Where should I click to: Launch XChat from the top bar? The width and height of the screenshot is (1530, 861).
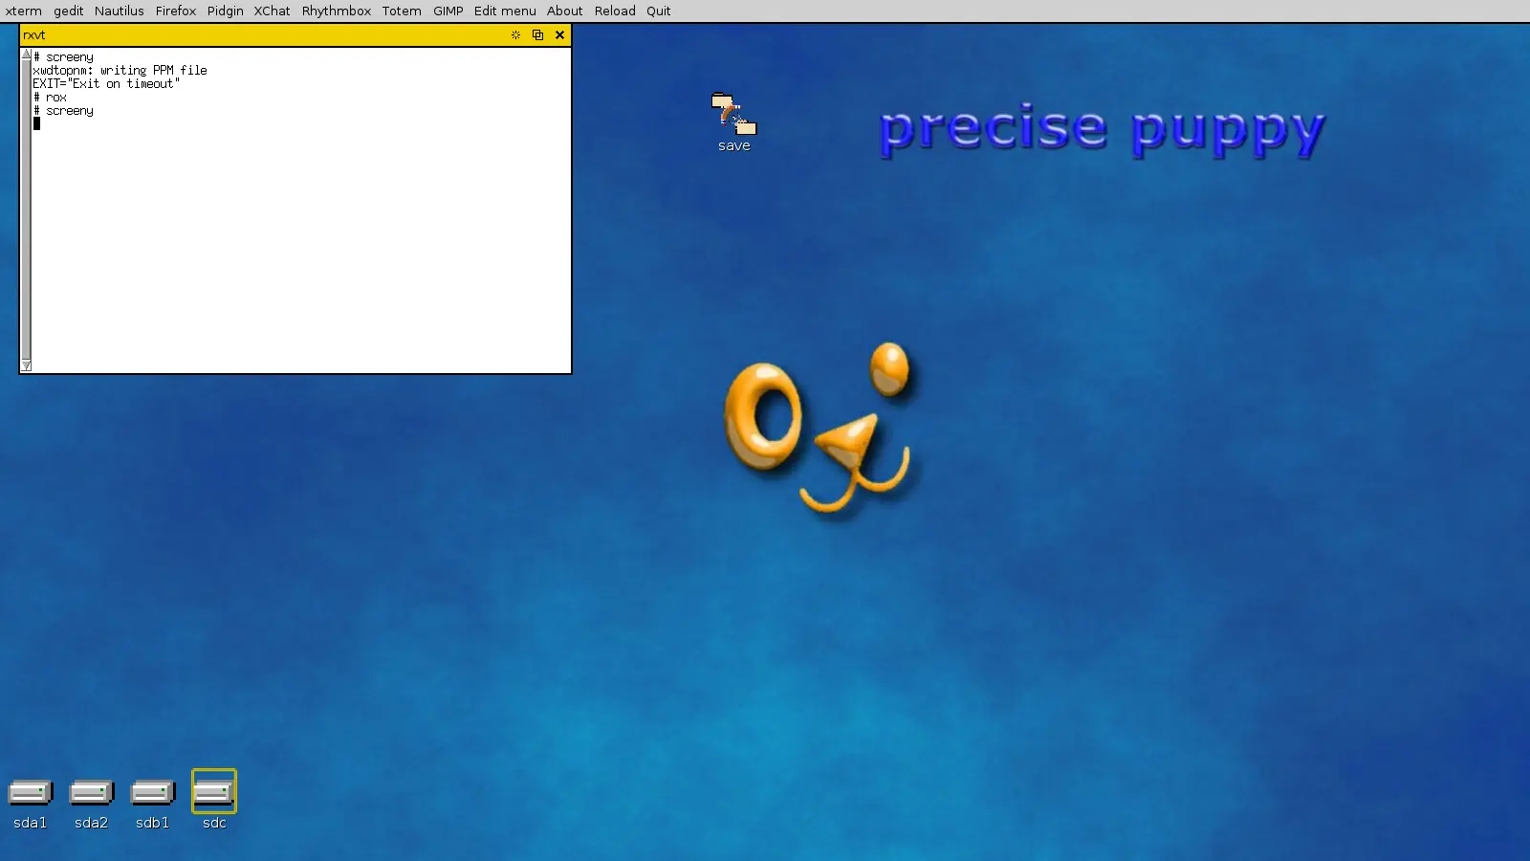pos(273,11)
